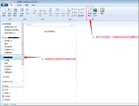139x106 pixels.
Task: Open 邮件 mail view in bottom pane
Action: click(x=12, y=86)
